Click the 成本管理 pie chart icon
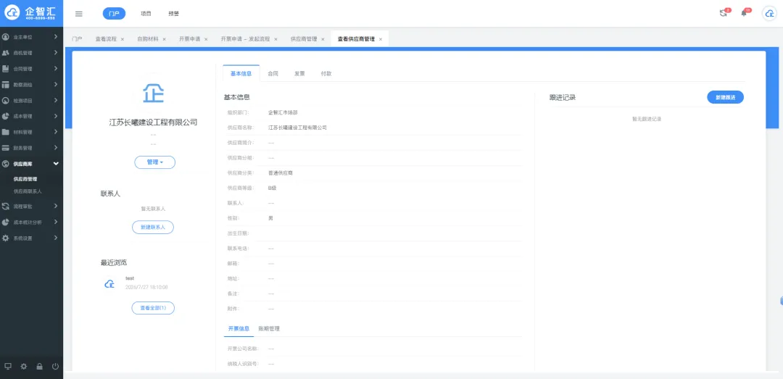This screenshot has width=783, height=379. click(6, 117)
